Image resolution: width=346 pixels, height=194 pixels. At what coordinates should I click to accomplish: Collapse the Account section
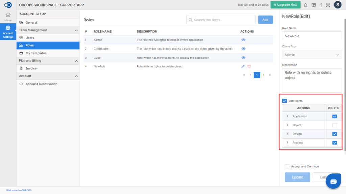click(76, 76)
